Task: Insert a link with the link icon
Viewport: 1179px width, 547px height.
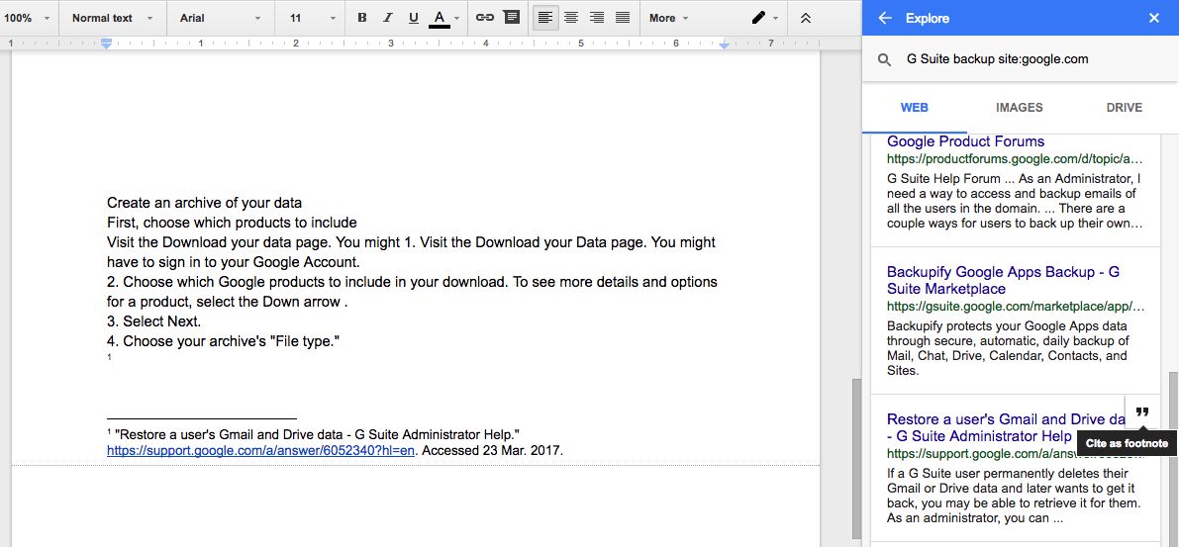Action: pos(484,18)
